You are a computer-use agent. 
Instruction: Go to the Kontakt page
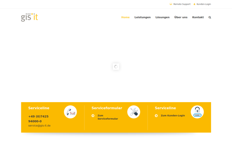(x=198, y=17)
